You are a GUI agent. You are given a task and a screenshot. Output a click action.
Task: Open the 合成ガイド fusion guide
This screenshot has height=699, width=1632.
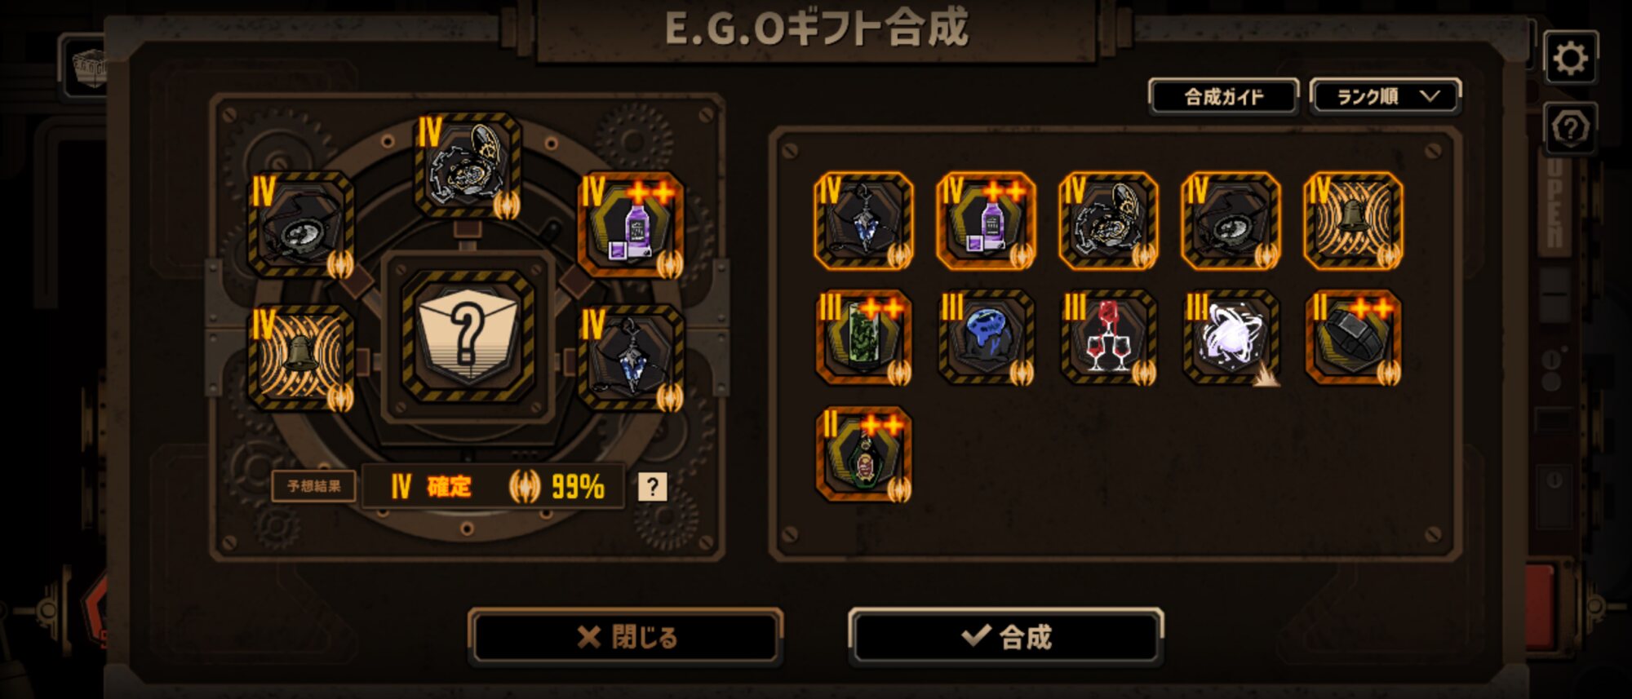point(1223,97)
